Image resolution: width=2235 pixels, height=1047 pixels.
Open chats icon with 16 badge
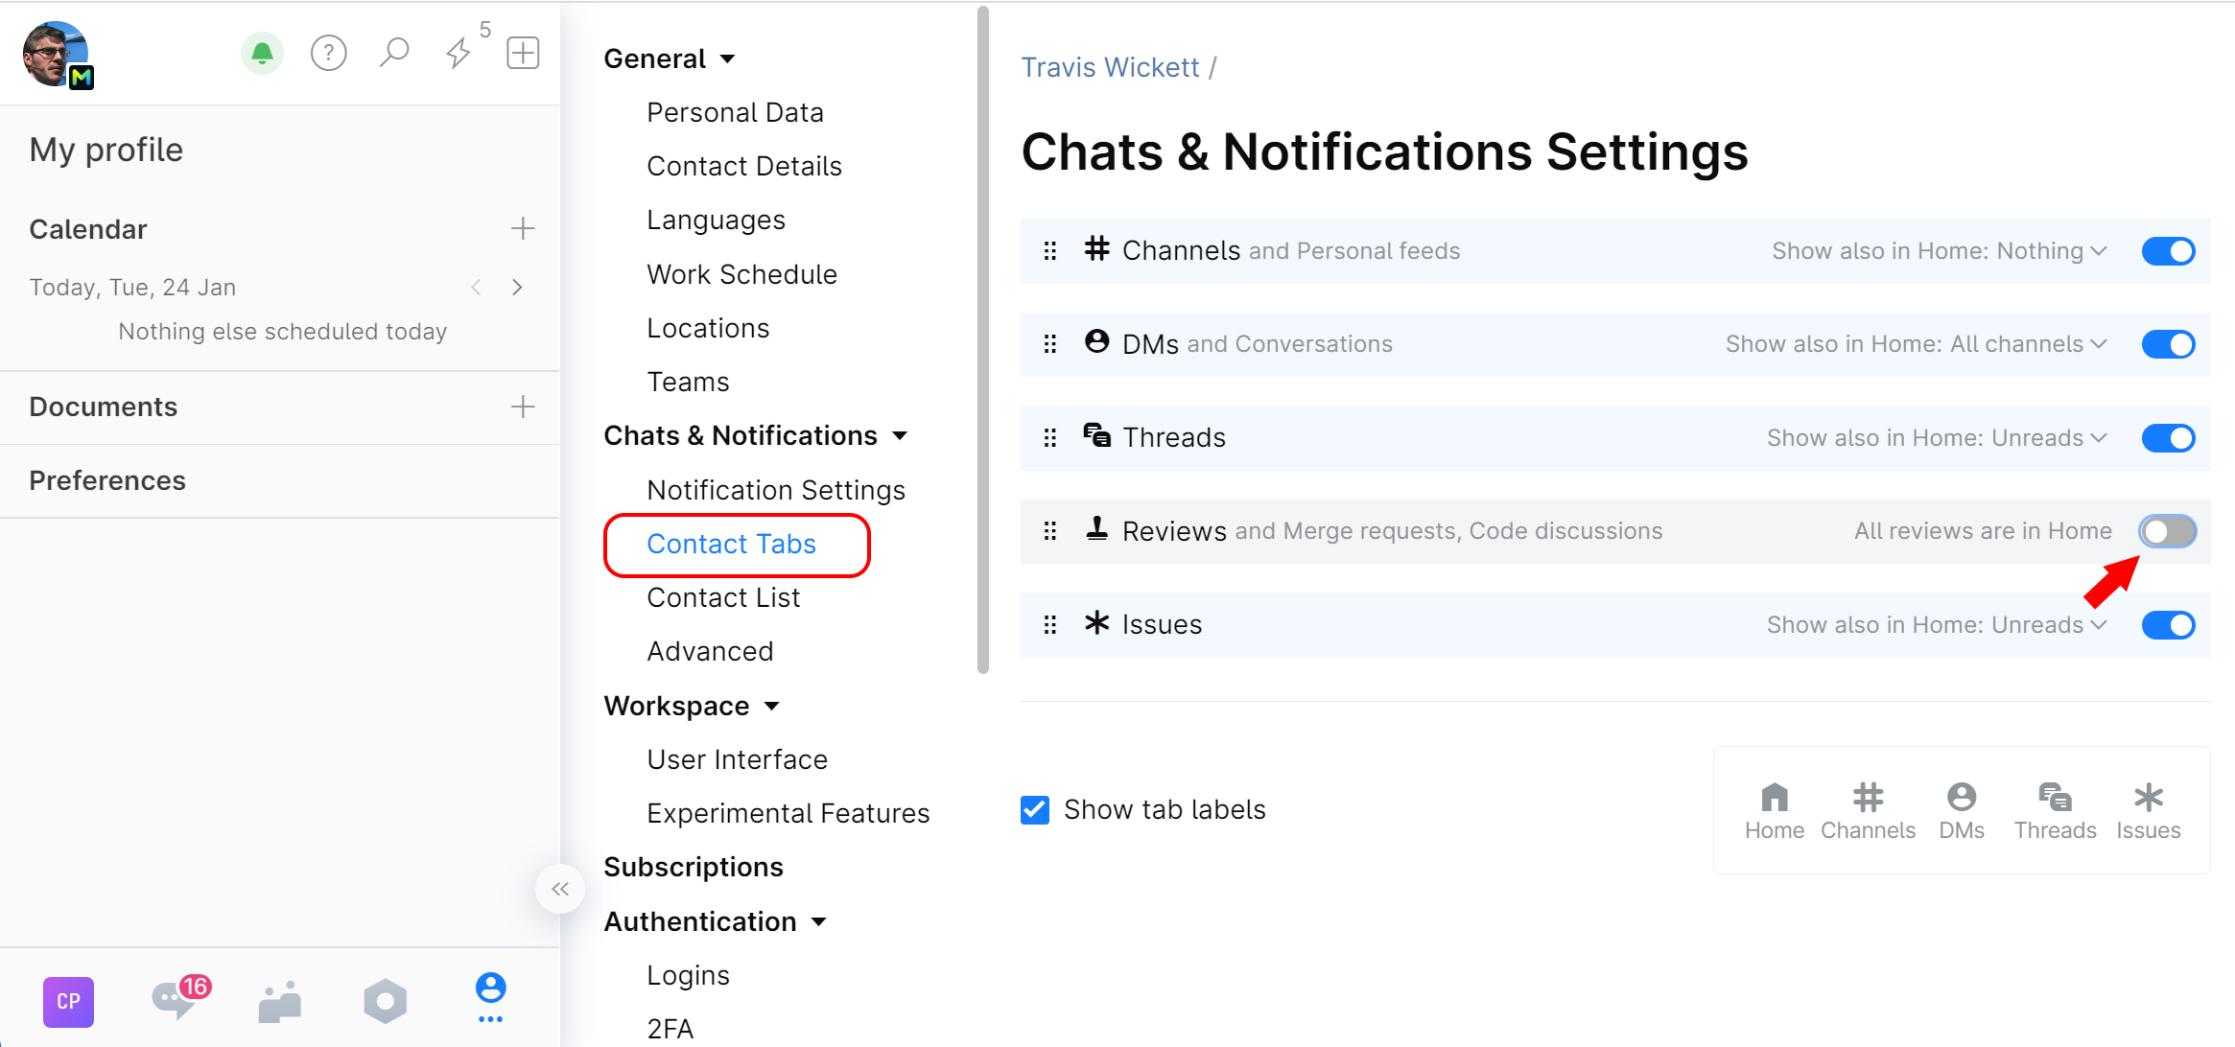tap(176, 1001)
